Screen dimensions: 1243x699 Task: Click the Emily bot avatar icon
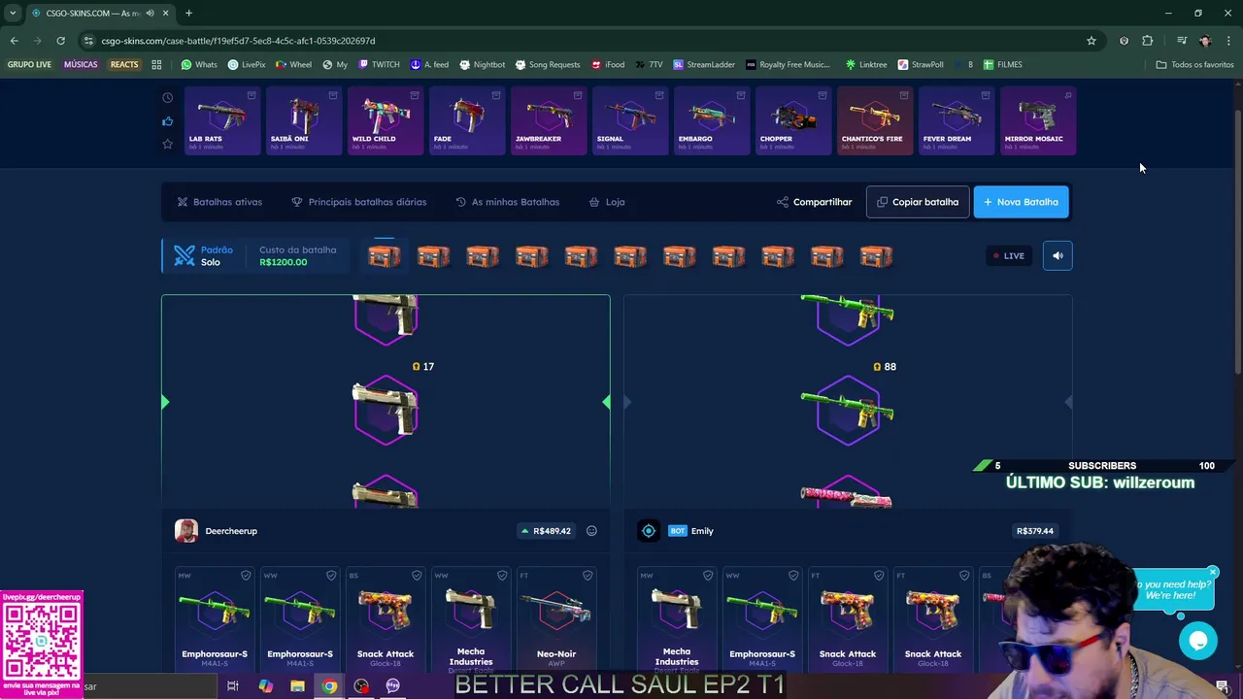click(x=649, y=531)
